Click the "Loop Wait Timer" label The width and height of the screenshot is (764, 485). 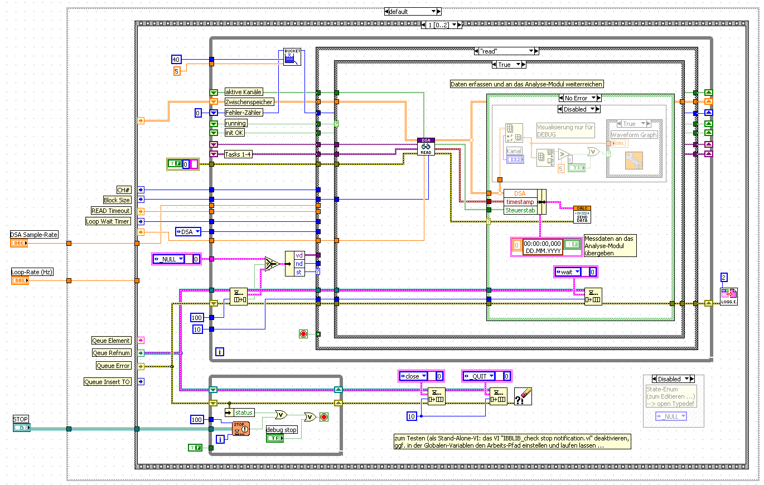coord(108,221)
